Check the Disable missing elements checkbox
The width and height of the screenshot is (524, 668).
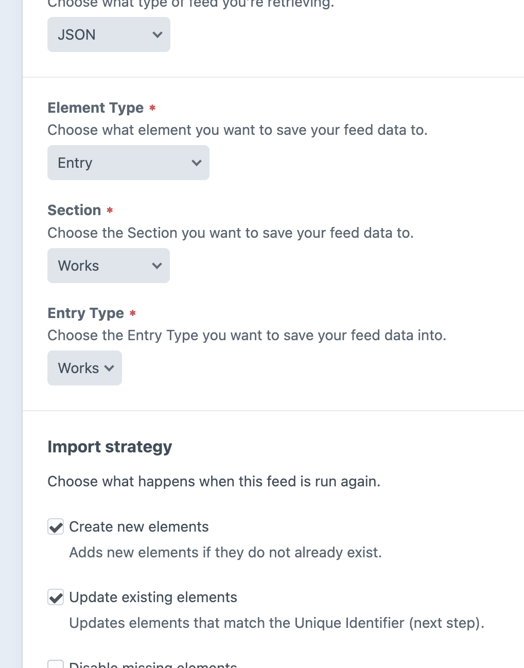coord(56,664)
